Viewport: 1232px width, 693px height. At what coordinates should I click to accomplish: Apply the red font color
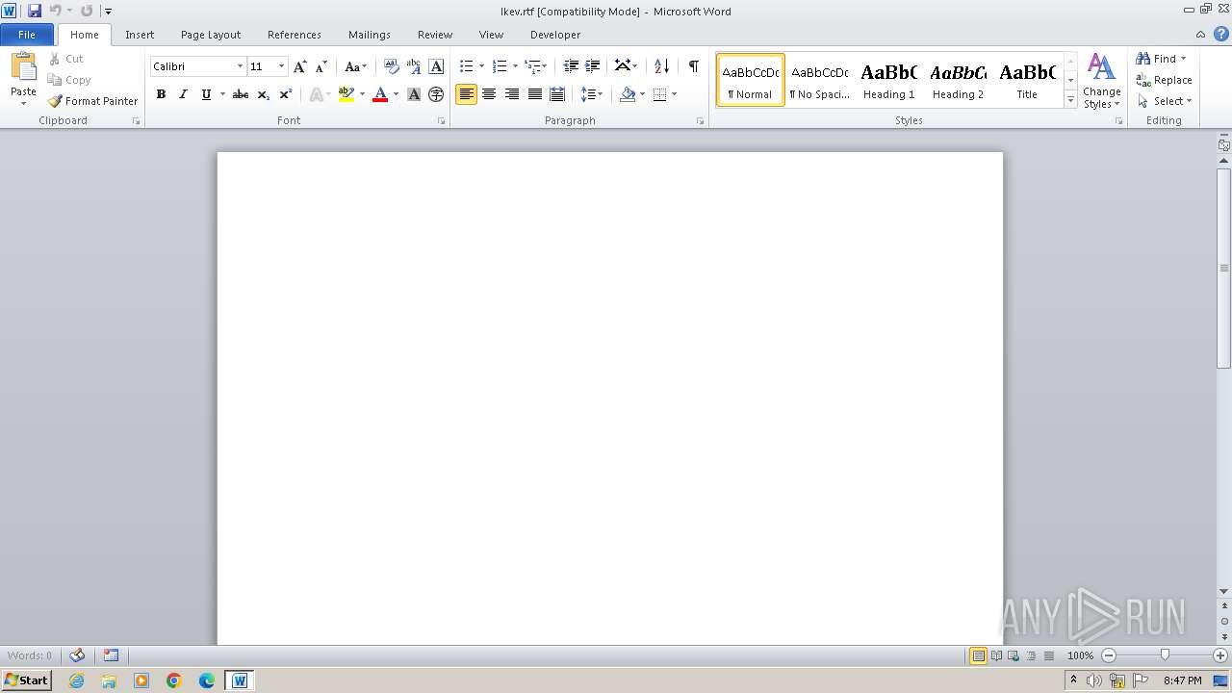point(380,94)
